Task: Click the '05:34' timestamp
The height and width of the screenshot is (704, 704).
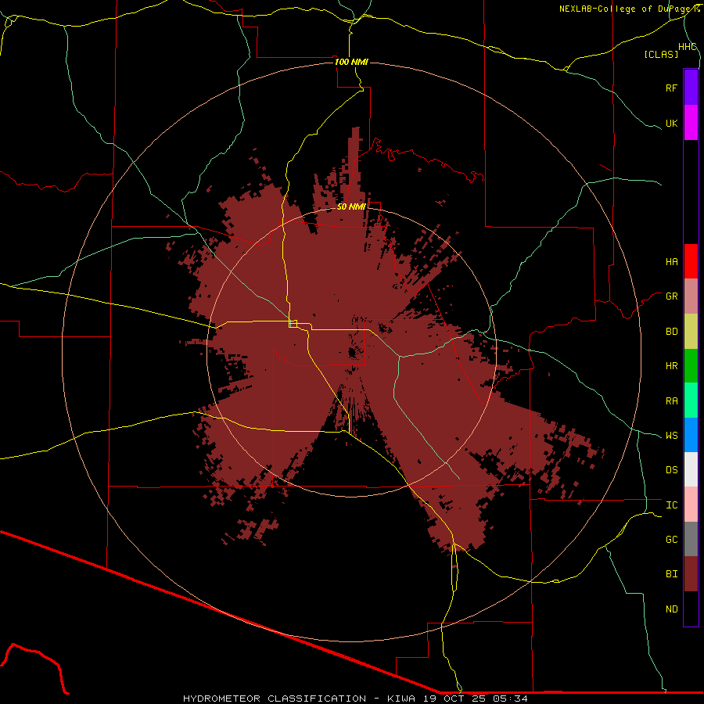Action: point(511,699)
